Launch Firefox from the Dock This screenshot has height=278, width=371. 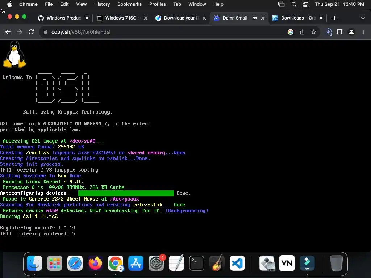click(x=95, y=263)
